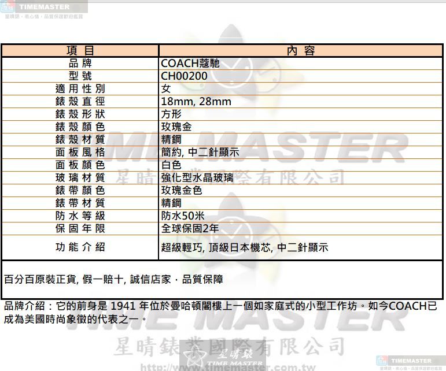Select strap color value 玫瑰金色
Image resolution: width=446 pixels, height=371 pixels.
tap(182, 190)
